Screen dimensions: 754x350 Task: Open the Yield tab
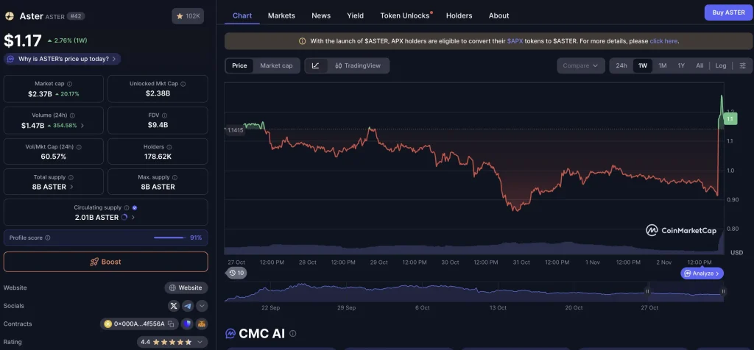click(x=356, y=15)
